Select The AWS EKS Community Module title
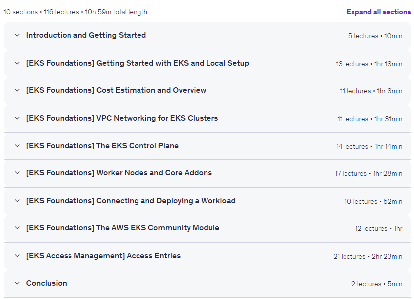The height and width of the screenshot is (299, 414). tap(123, 228)
